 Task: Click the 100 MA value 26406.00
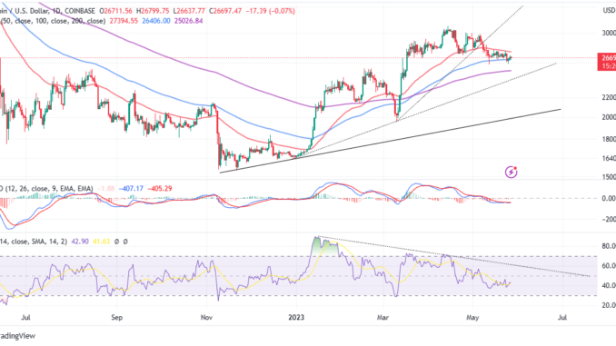tap(156, 21)
